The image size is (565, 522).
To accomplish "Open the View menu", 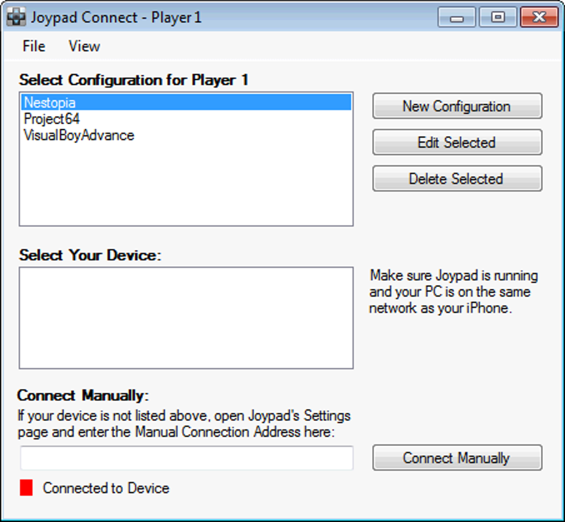I will [84, 46].
